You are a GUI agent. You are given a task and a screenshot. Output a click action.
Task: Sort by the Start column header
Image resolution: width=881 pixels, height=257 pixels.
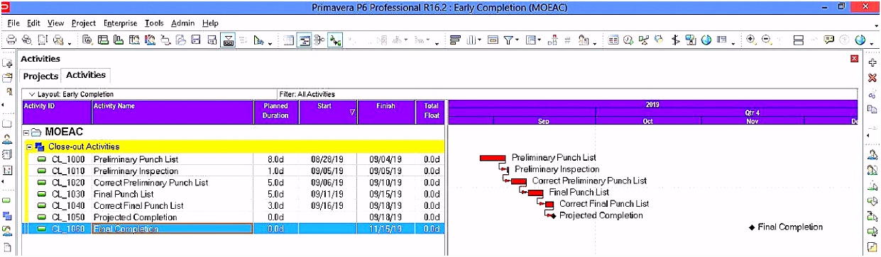pos(329,111)
